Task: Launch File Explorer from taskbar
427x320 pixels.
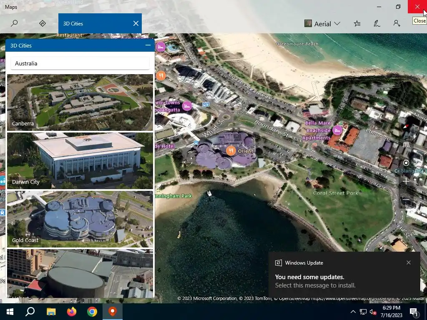Action: [51, 312]
